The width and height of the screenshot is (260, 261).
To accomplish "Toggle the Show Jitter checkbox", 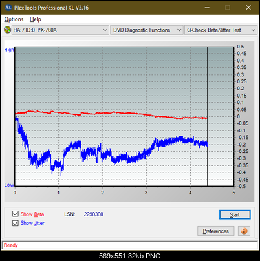I will 16,223.
